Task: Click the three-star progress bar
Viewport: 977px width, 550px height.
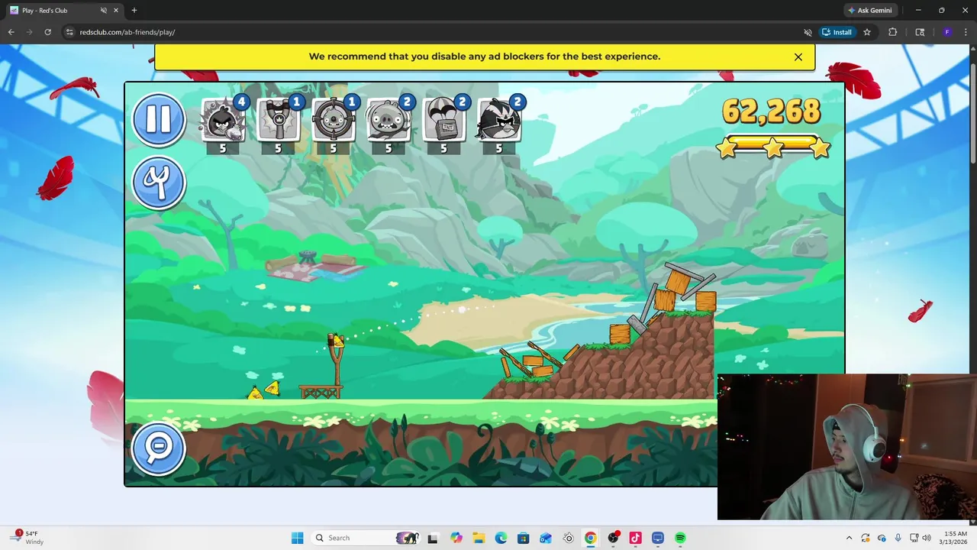Action: [x=773, y=147]
